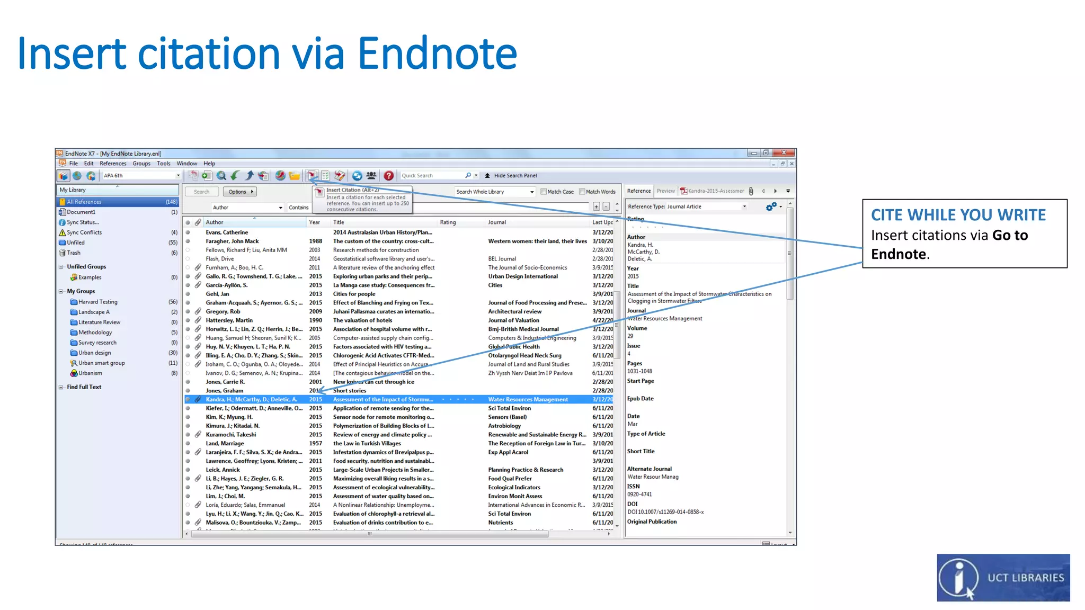Click the Insert Citation toolbar icon
1085x610 pixels.
pyautogui.click(x=312, y=176)
